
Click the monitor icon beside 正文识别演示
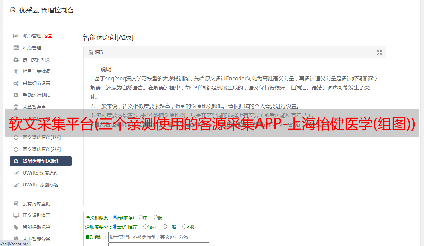pos(16,215)
